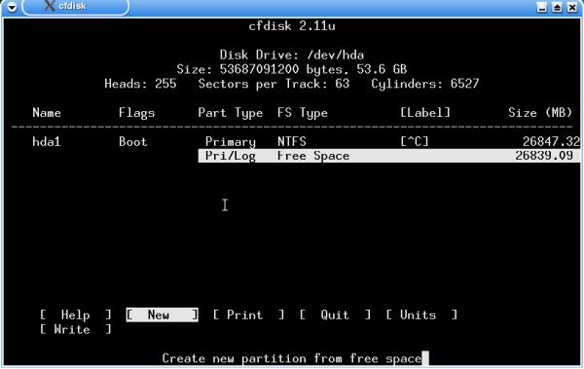This screenshot has width=584, height=369.
Task: Click the Part Type column header
Action: coord(231,113)
